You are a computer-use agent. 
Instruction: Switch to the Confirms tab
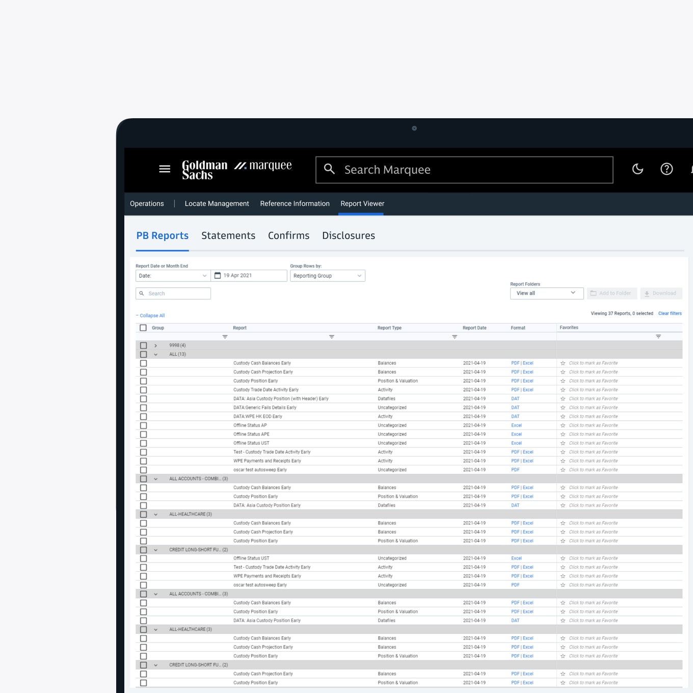289,236
